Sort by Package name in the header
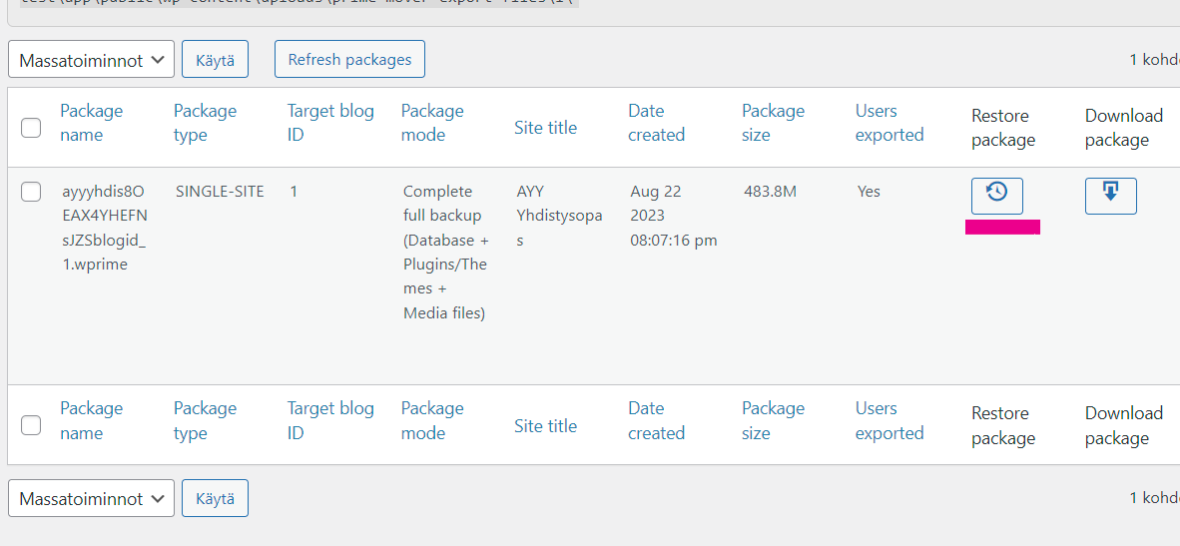The image size is (1180, 546). click(x=92, y=123)
